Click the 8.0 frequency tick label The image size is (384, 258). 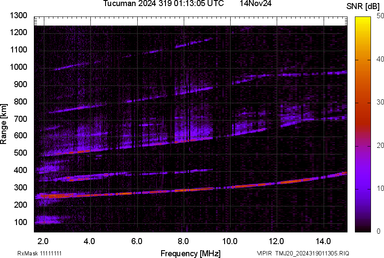[x=183, y=242]
